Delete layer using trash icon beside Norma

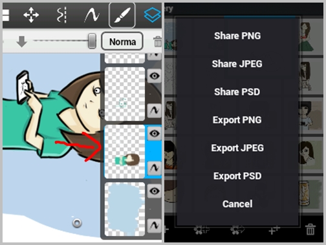click(x=158, y=41)
